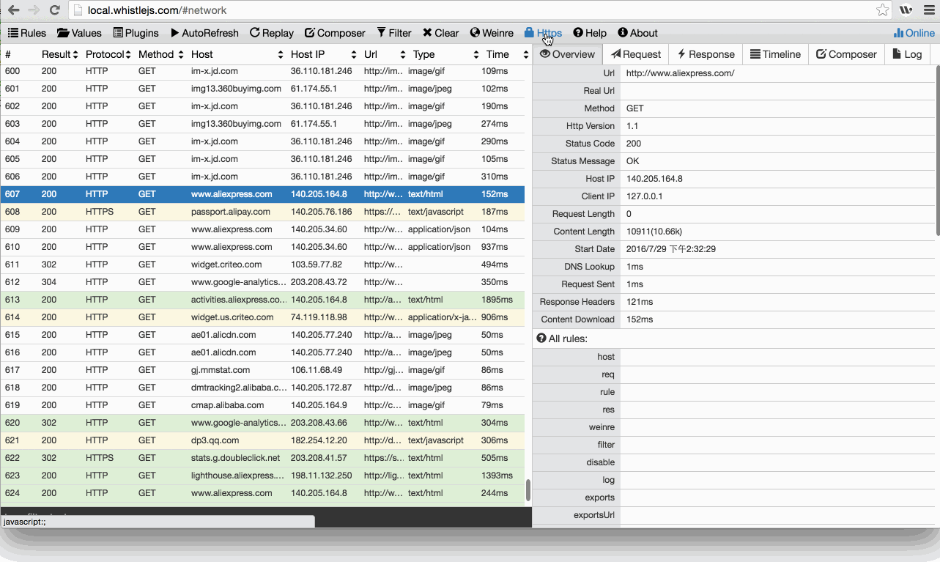The height and width of the screenshot is (562, 940).
Task: Click the request list vertical scrollbar
Action: coord(528,489)
